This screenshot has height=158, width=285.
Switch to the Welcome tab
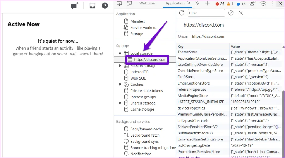pos(147,3)
